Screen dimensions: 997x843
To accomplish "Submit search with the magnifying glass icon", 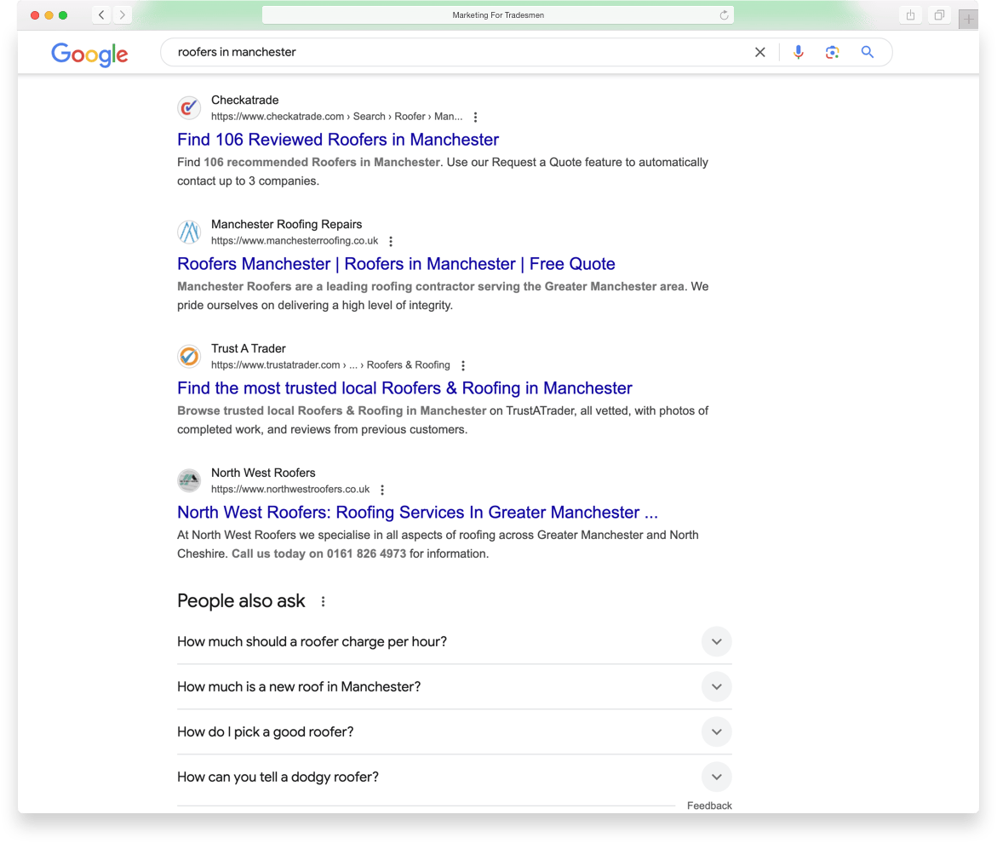I will (868, 52).
